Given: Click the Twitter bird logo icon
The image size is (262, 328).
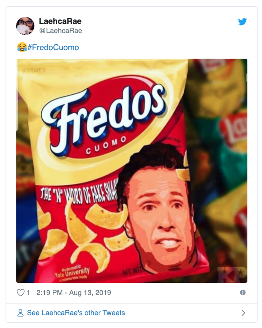Looking at the screenshot, I should 242,22.
